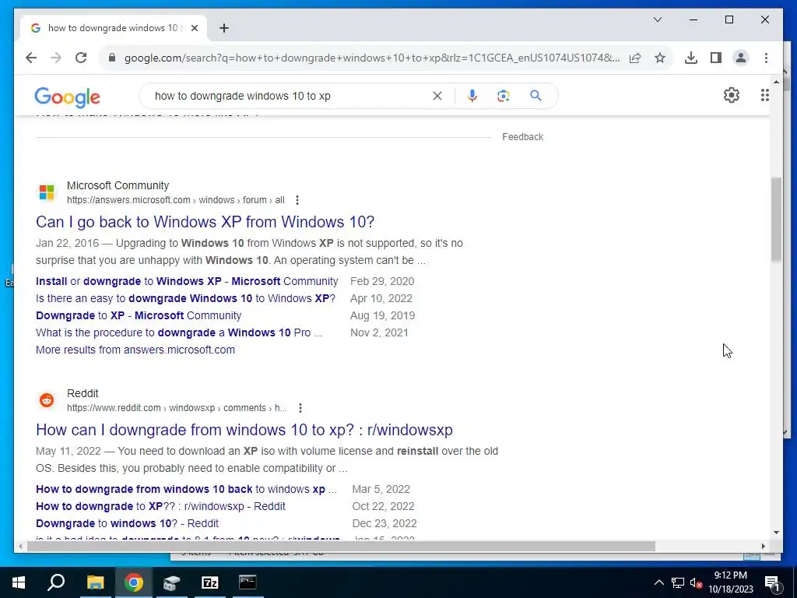
Task: Click the answers.microsoft.com breadcrumb URL
Action: (x=175, y=200)
